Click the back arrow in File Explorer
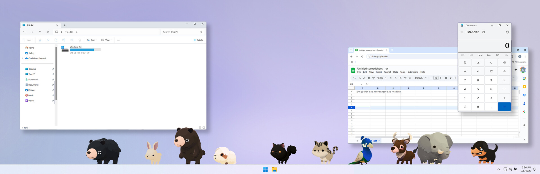Viewport: 540px width, 174px height. [x=24, y=32]
